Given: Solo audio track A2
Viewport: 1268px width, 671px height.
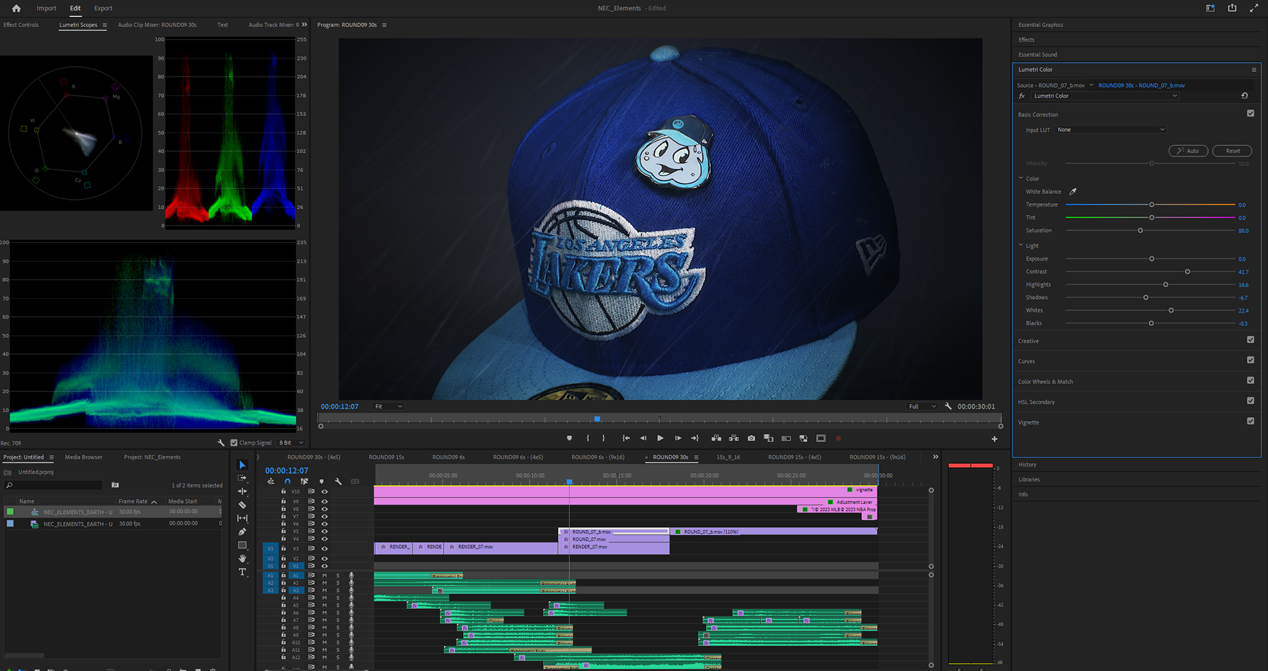Looking at the screenshot, I should pos(337,583).
